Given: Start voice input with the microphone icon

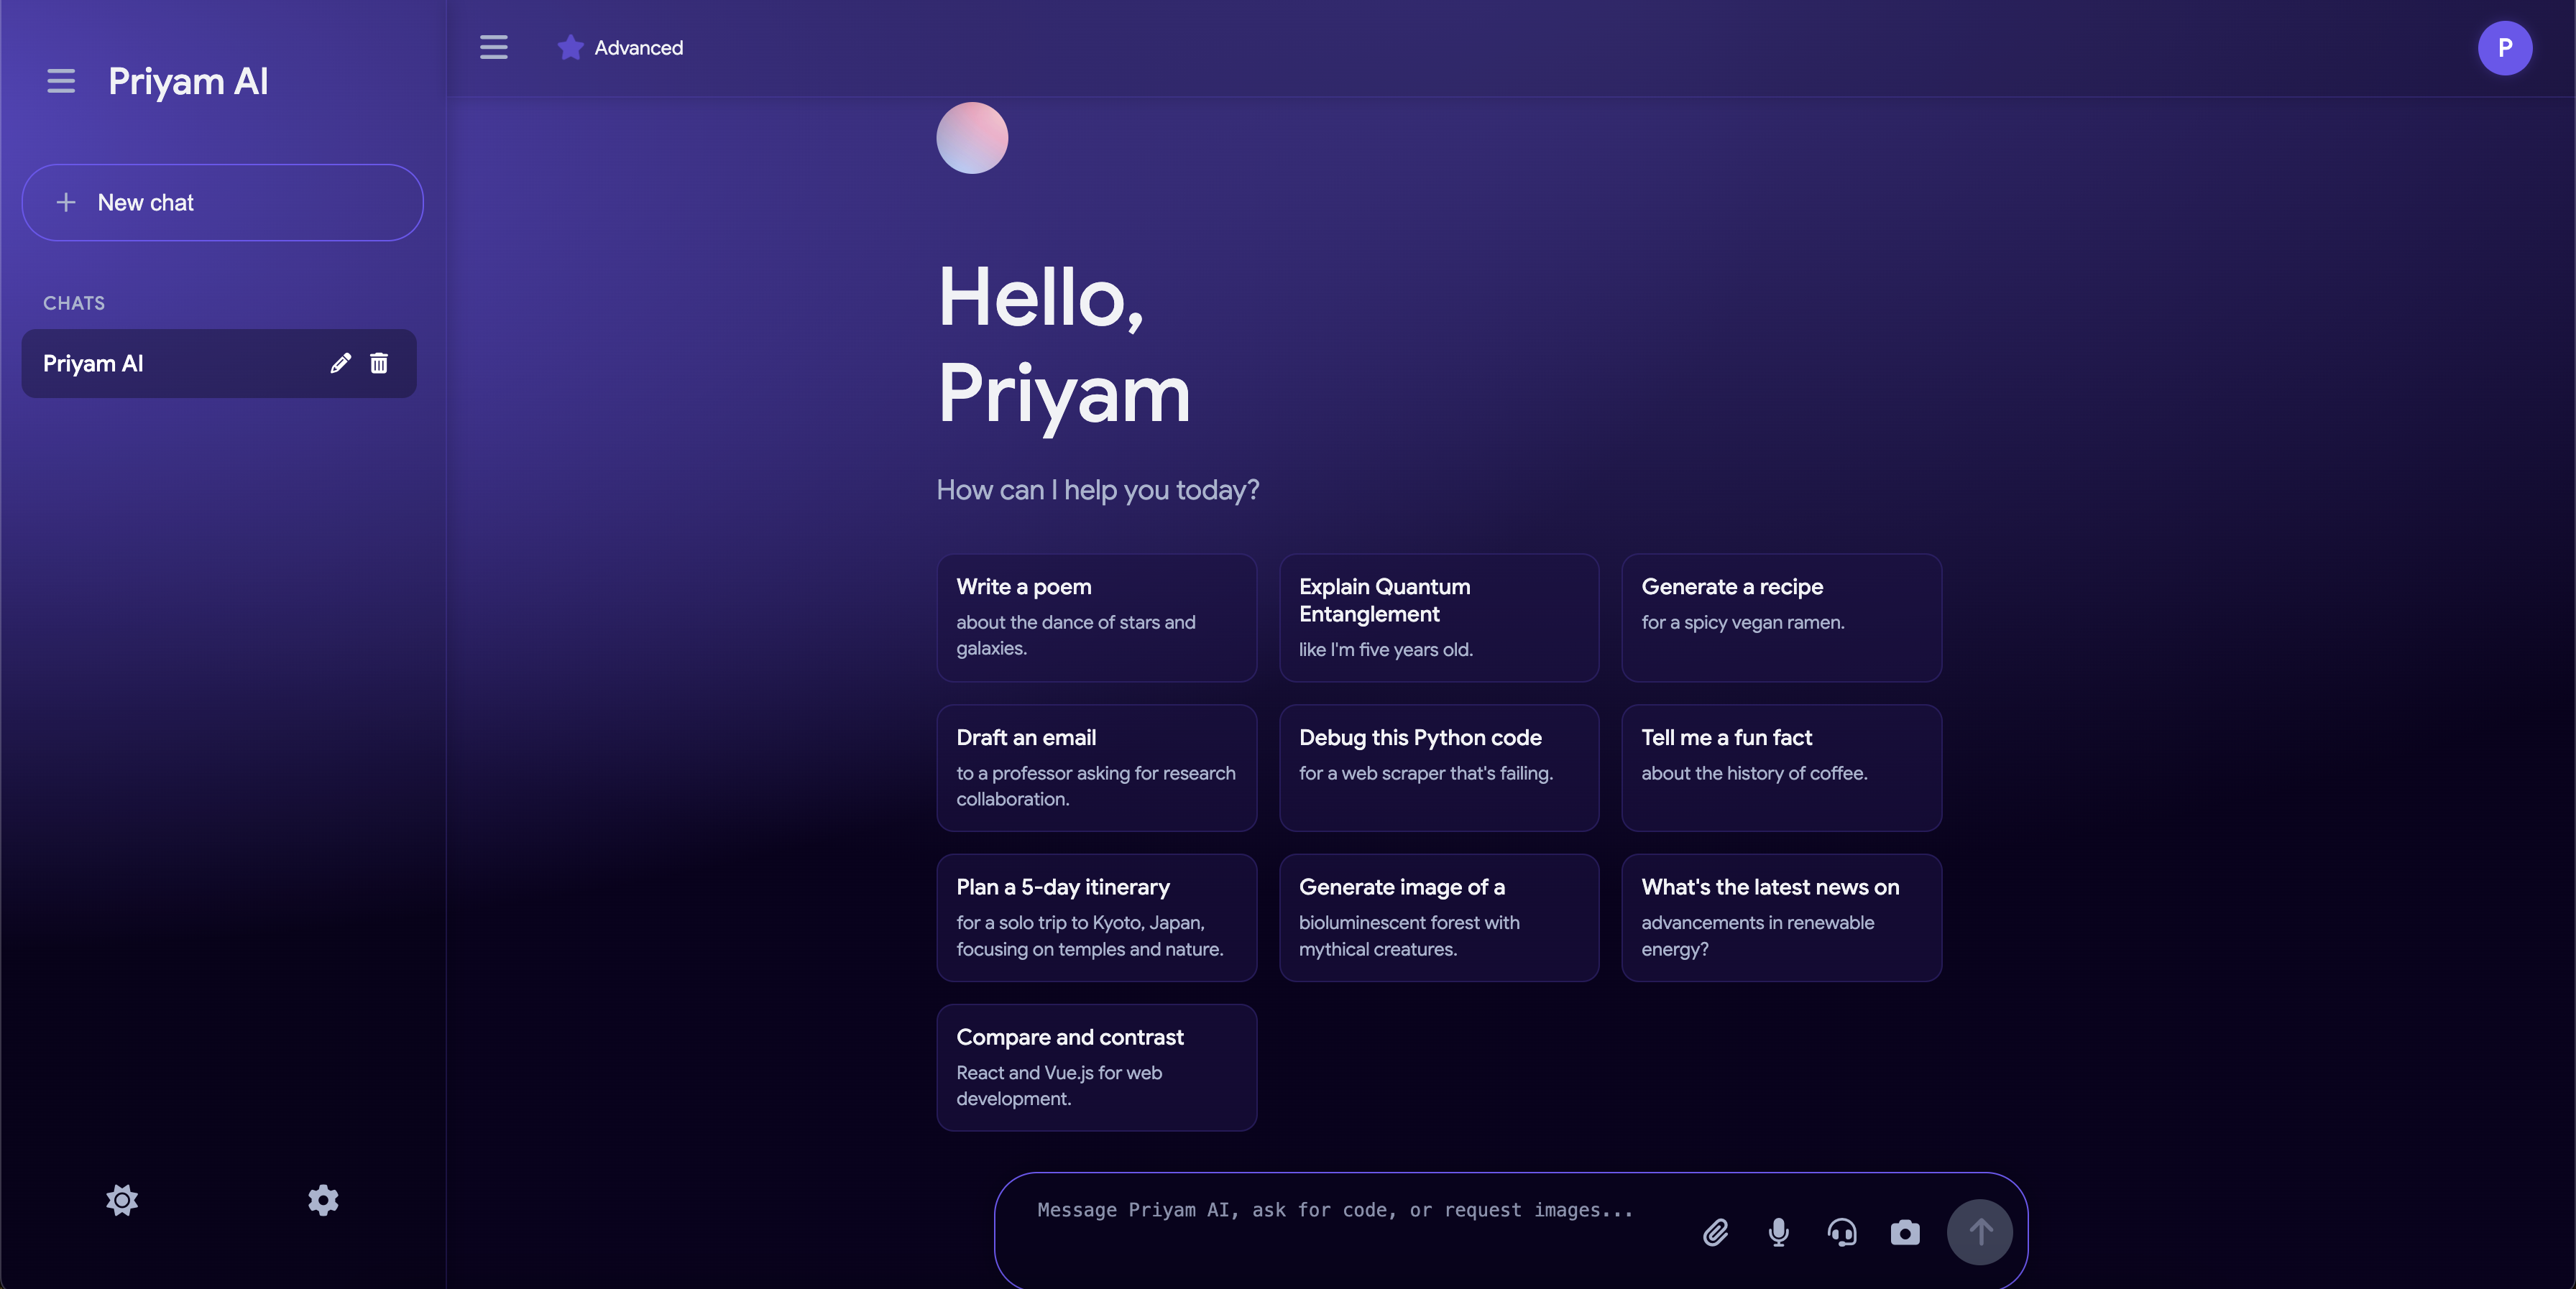Looking at the screenshot, I should click(x=1778, y=1232).
